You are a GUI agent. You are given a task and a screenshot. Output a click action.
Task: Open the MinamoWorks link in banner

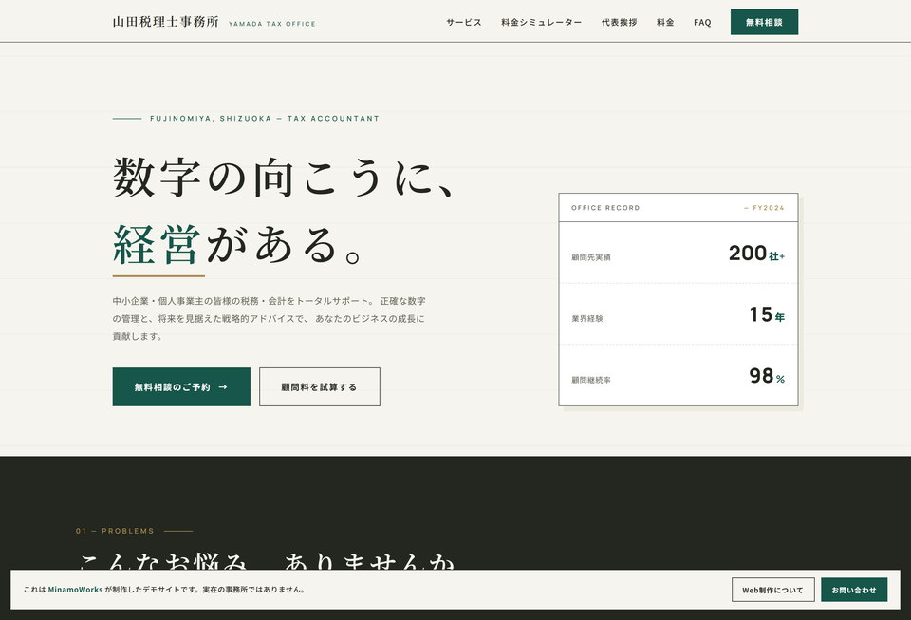[x=75, y=590]
